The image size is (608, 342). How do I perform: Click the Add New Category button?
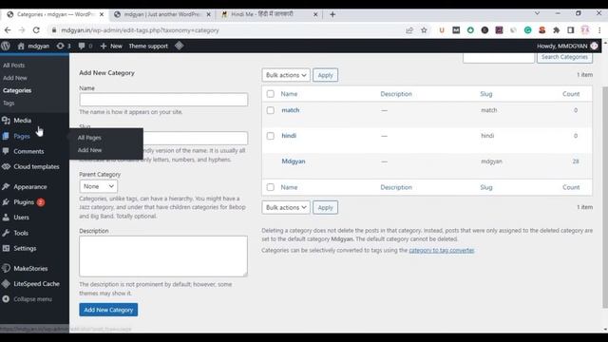[108, 310]
